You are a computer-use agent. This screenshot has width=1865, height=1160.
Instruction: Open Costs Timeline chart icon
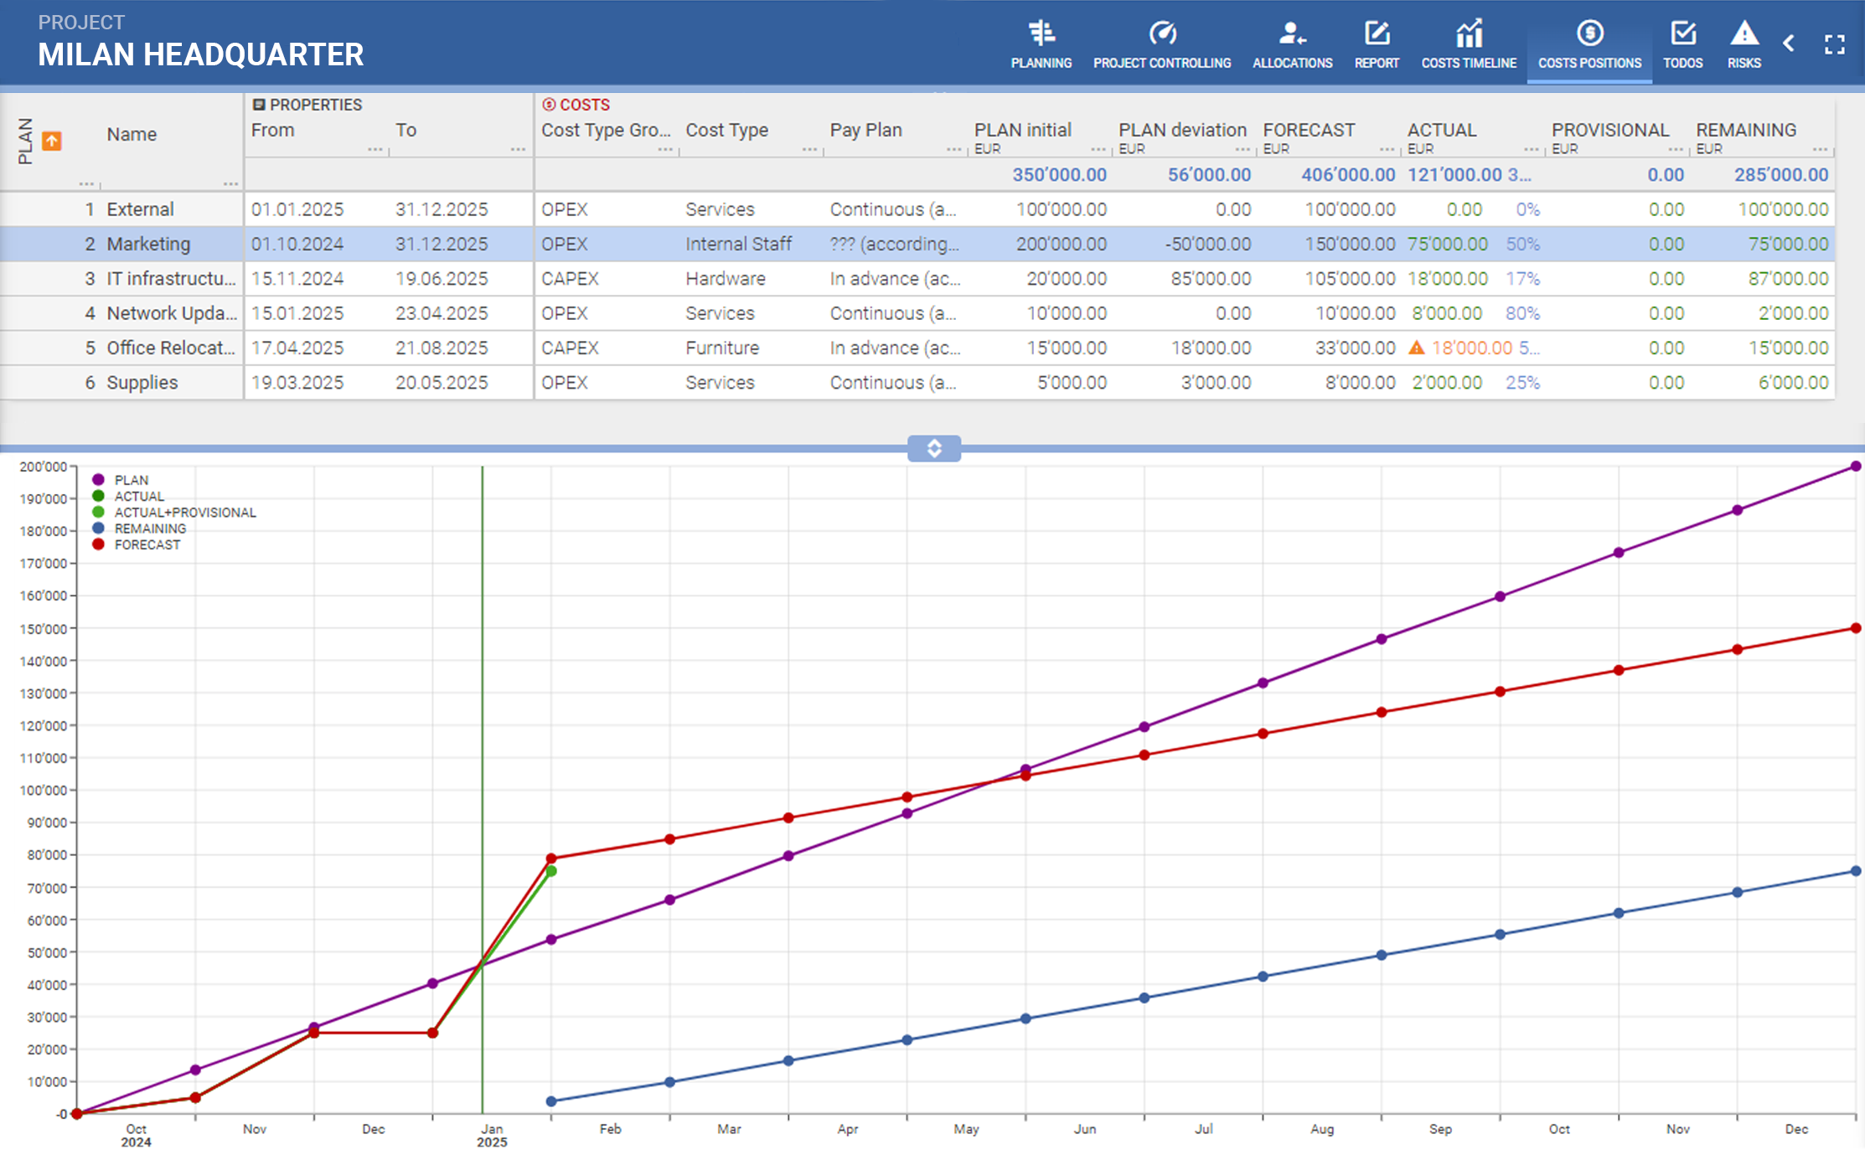(x=1469, y=34)
